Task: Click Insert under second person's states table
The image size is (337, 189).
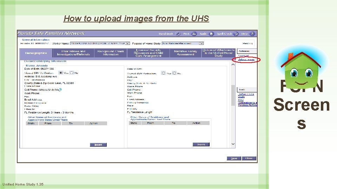Action: point(201,145)
